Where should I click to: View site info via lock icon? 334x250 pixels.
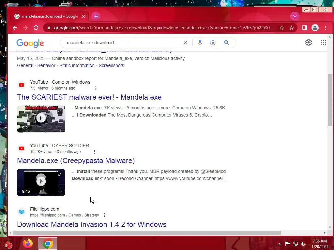49,28
